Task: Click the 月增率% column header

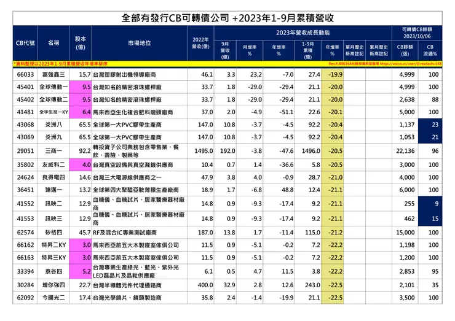Action: click(x=249, y=50)
